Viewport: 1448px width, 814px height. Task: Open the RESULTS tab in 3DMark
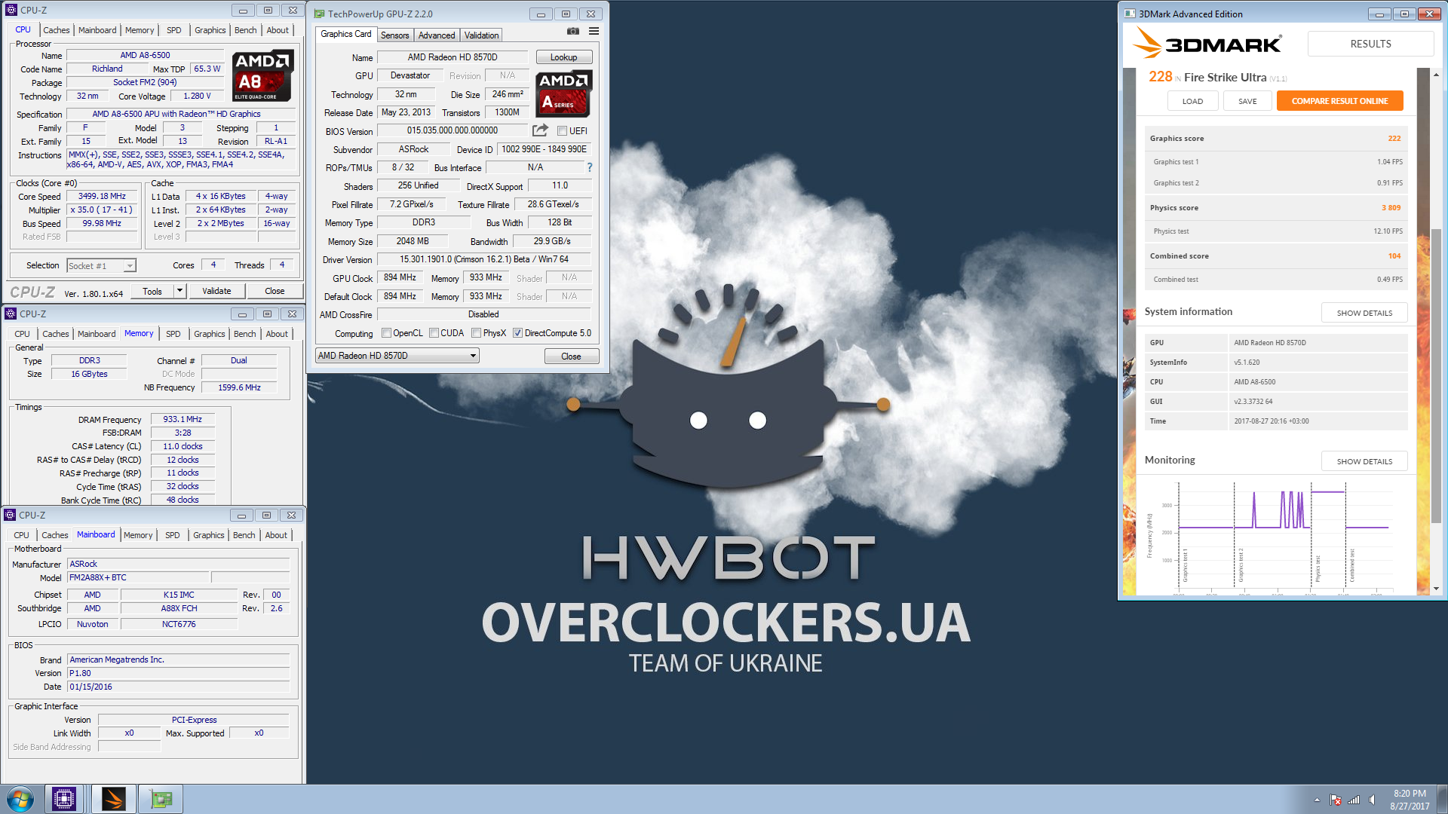1370,44
